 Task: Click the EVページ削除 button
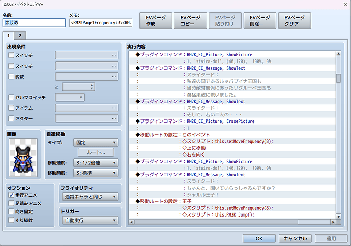click(260, 20)
